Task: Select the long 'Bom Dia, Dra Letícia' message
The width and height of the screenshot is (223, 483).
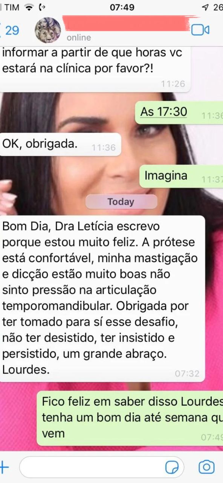Action: tap(102, 299)
